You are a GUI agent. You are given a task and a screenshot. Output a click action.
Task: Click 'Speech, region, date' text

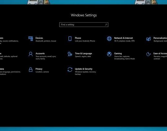coord(83,56)
